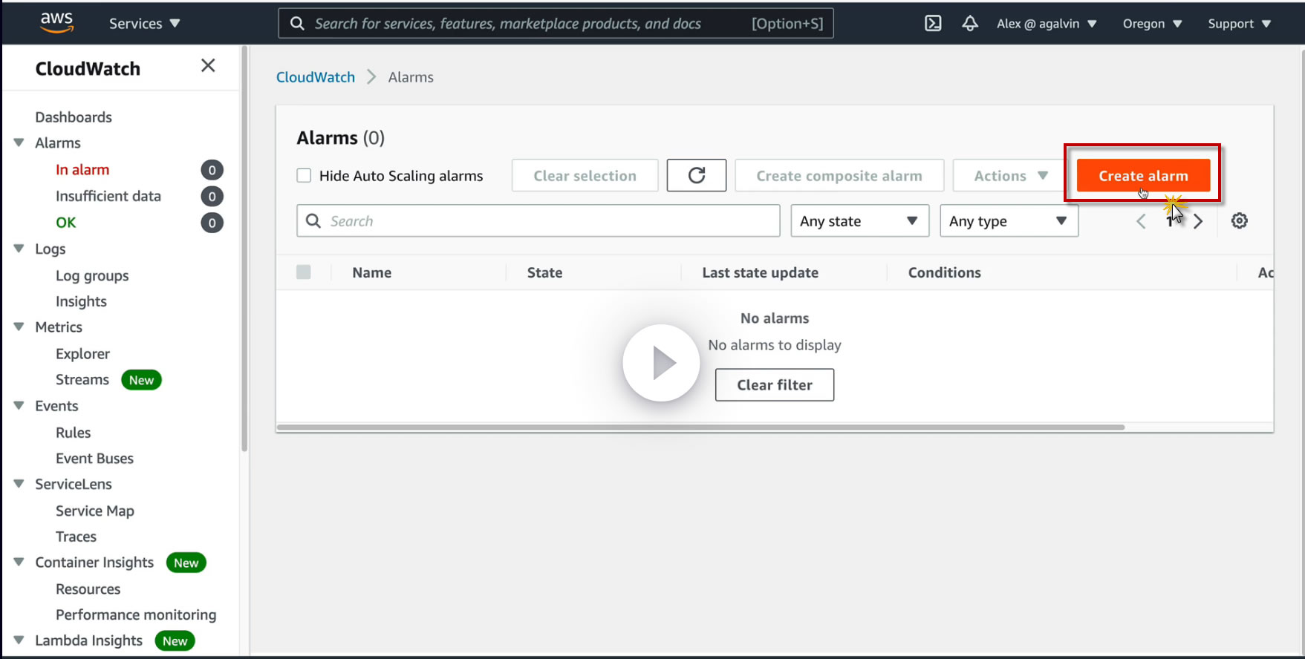The image size is (1305, 659).
Task: Open the Any state filter dropdown
Action: [859, 221]
